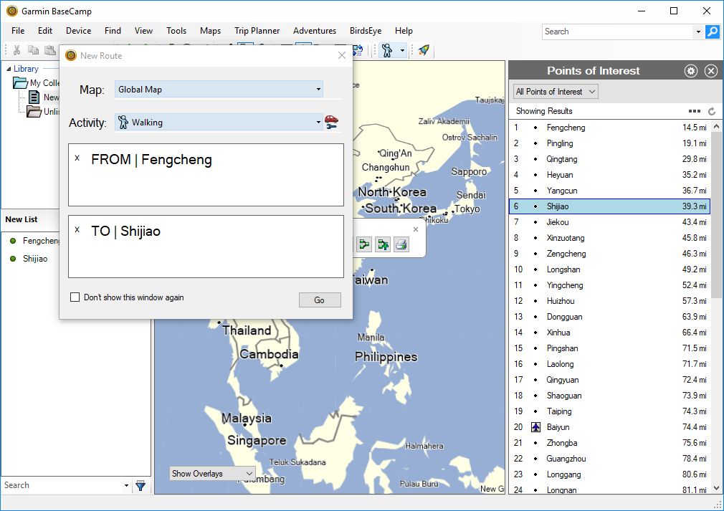Refresh the Points of Interest results

click(x=712, y=111)
